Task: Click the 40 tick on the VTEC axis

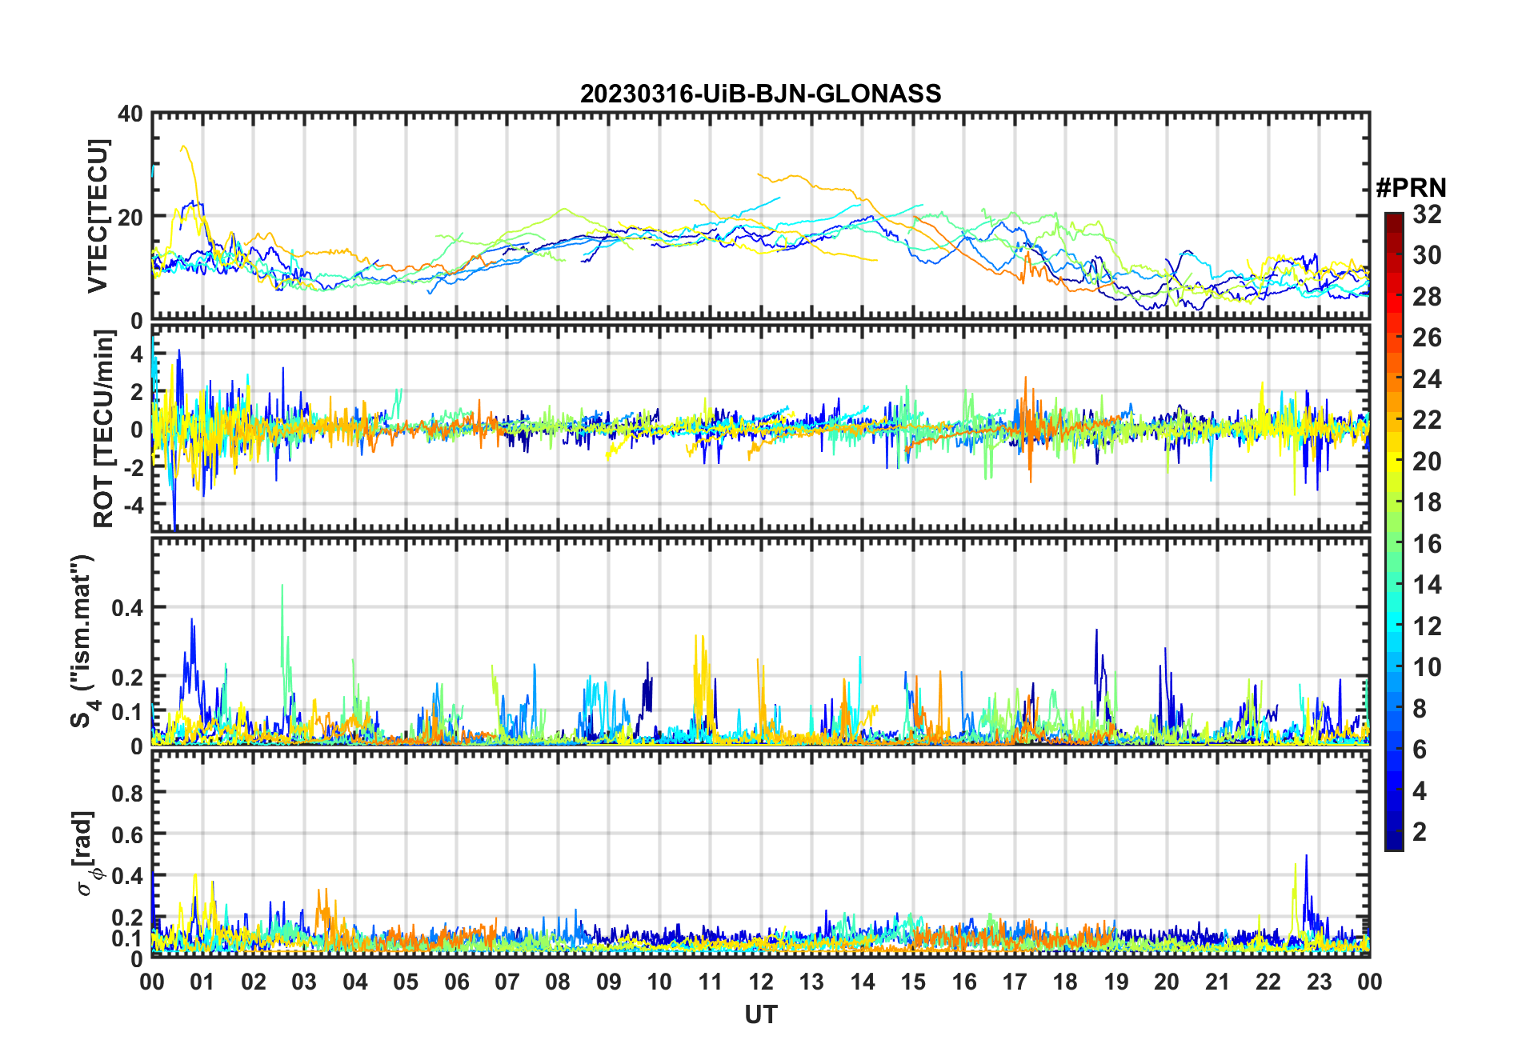Action: [x=130, y=114]
